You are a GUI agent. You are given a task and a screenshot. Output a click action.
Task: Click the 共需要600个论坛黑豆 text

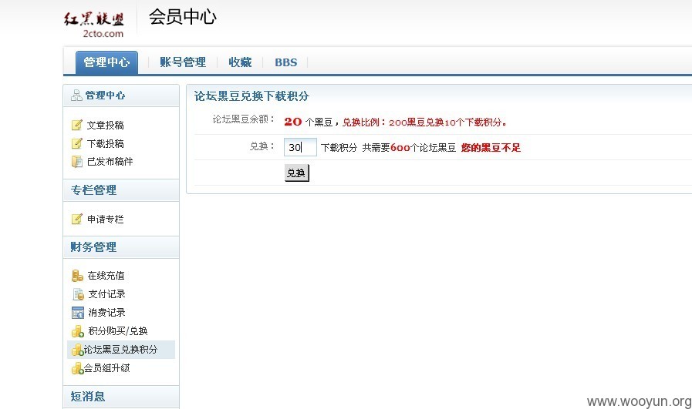(409, 148)
